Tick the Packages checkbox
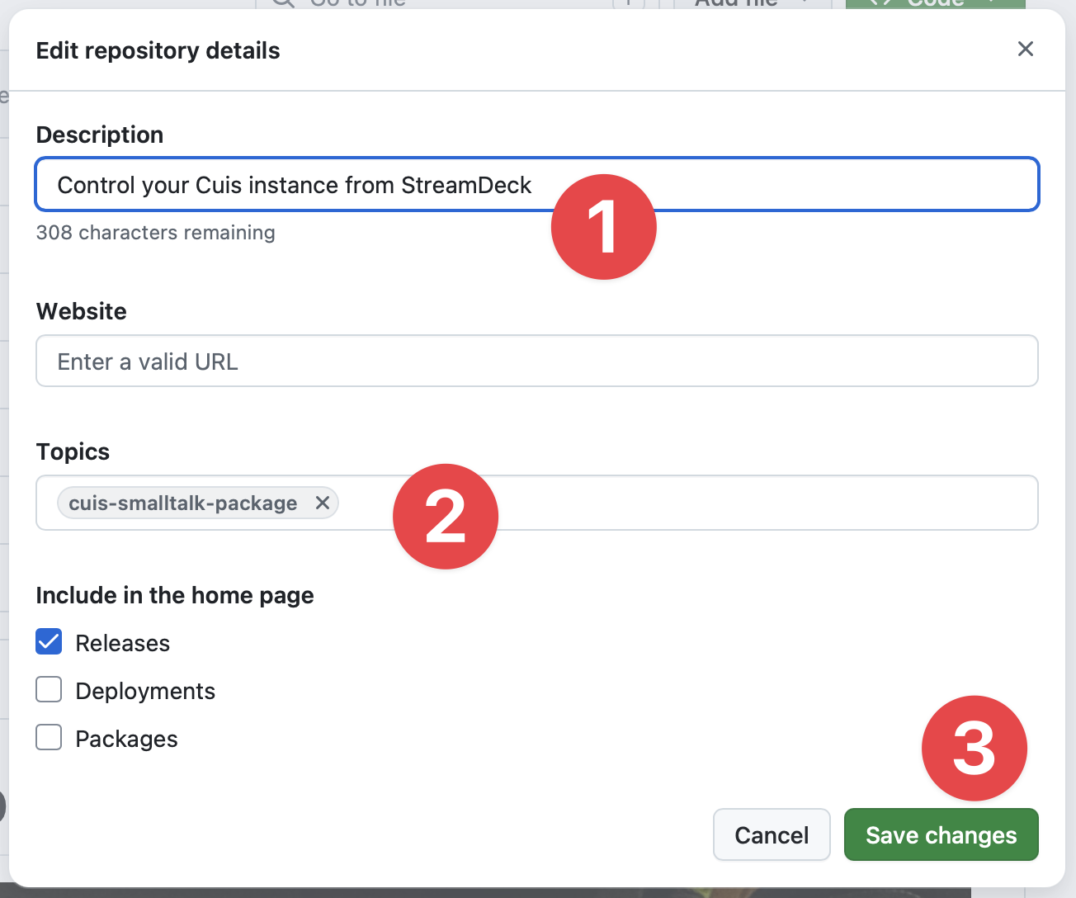 49,738
